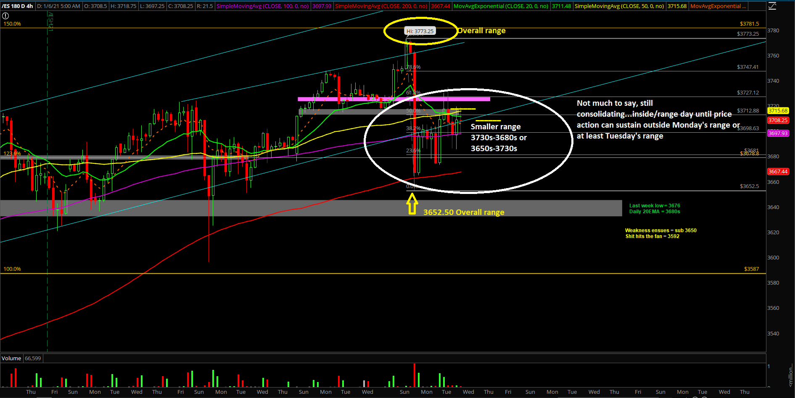Select the yellow up arrow drawing
The height and width of the screenshot is (398, 795).
click(x=412, y=204)
